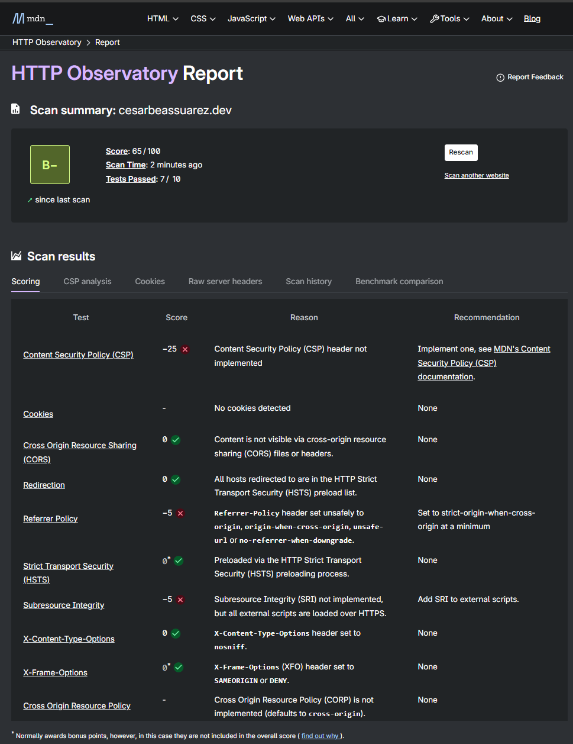Open the HTML navigation dropdown
The image size is (573, 744).
[x=162, y=18]
